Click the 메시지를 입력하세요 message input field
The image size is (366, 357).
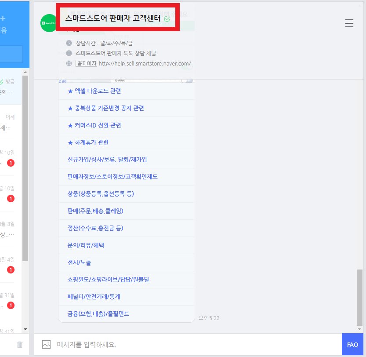[x=132, y=345]
